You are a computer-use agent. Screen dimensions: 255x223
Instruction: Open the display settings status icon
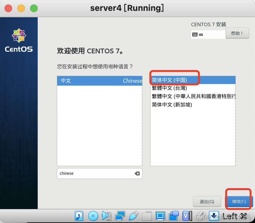[x=160, y=216]
